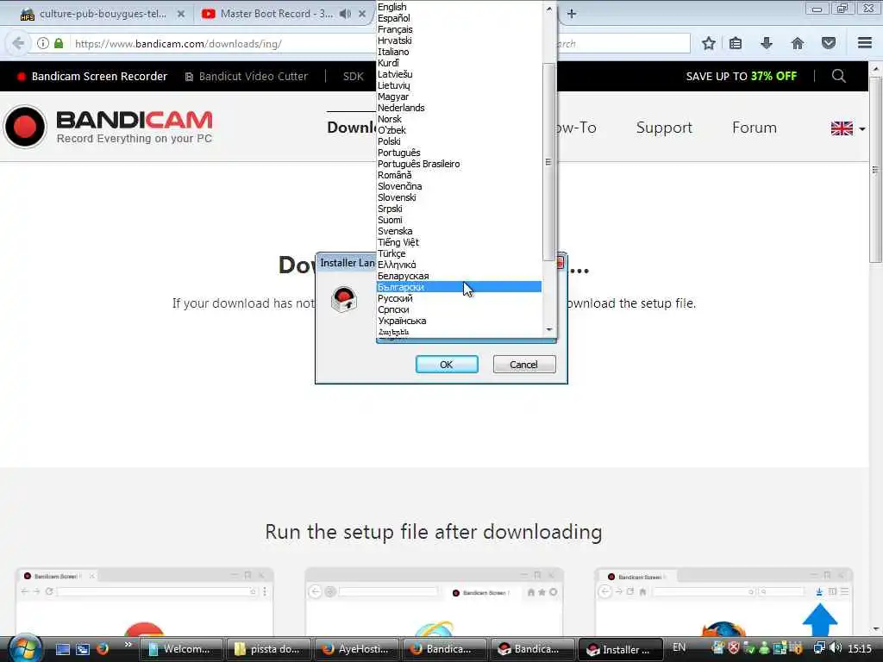Switch to pissta do... taskbar folder
Screen dimensions: 883x662
(268, 649)
